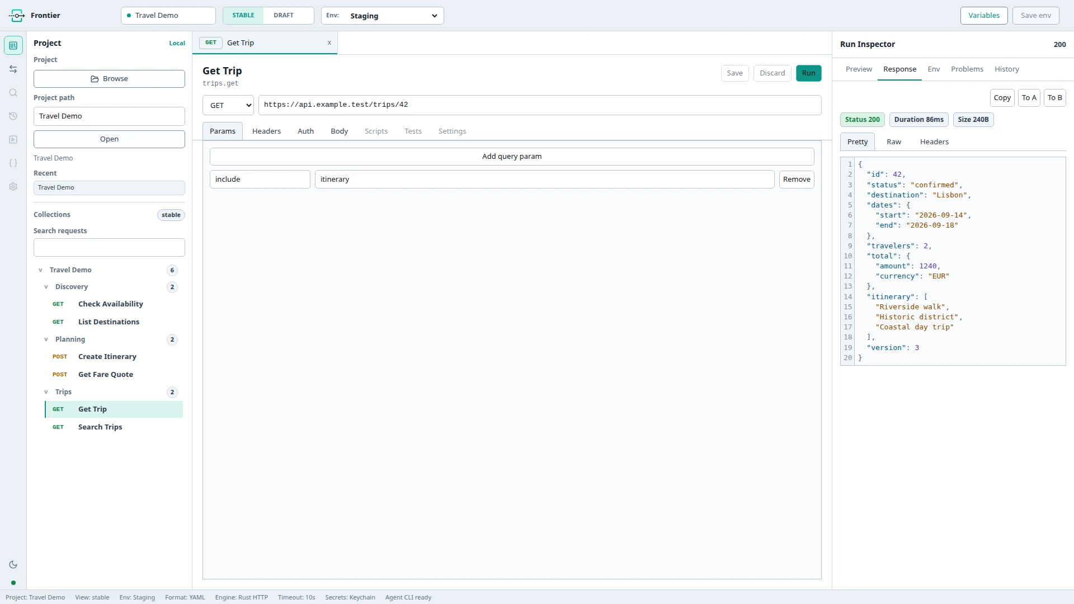Collapse the Travel Demo collection

(40, 270)
